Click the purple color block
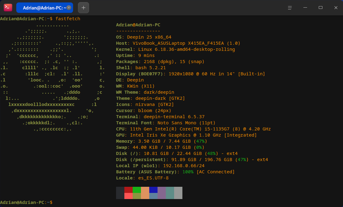343x207 pixels. pyautogui.click(x=162, y=193)
